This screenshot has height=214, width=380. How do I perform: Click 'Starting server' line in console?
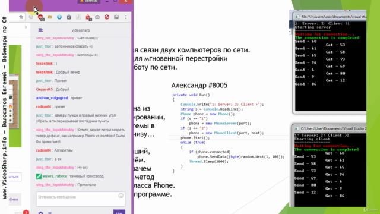coord(313,27)
